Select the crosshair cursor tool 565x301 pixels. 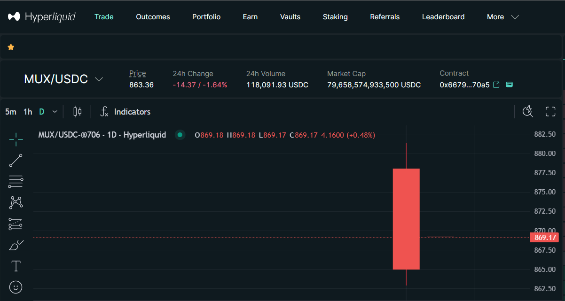click(16, 139)
